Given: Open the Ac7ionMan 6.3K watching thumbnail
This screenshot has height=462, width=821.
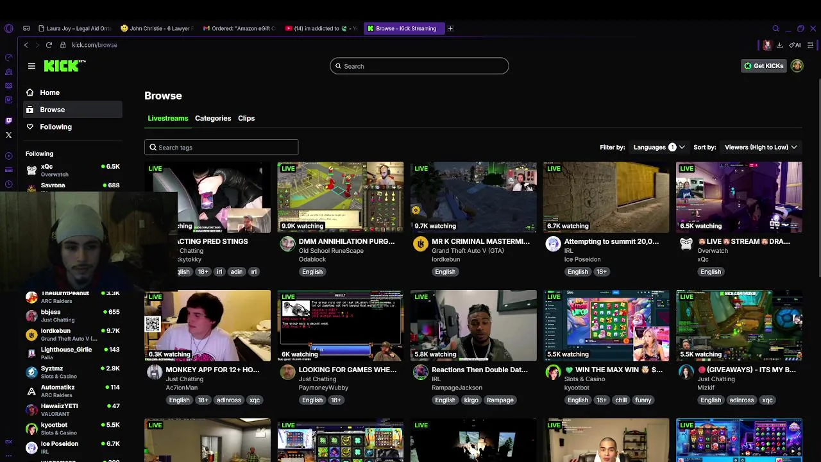Looking at the screenshot, I should tap(208, 325).
